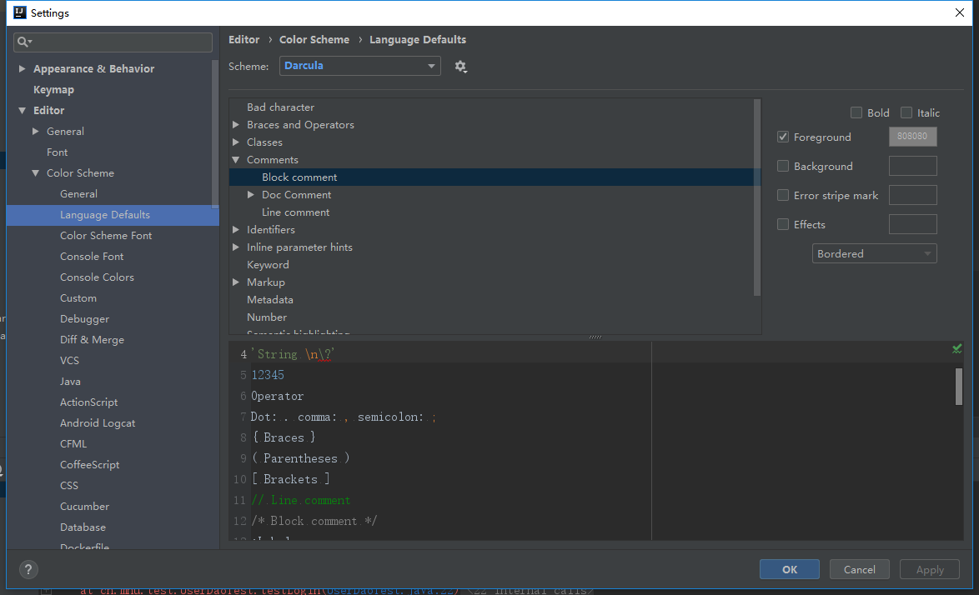Select VCS color settings

pyautogui.click(x=69, y=361)
